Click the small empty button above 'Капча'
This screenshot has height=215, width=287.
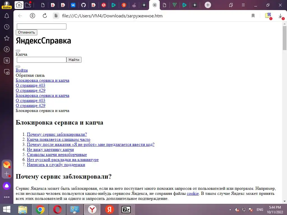[x=18, y=51]
